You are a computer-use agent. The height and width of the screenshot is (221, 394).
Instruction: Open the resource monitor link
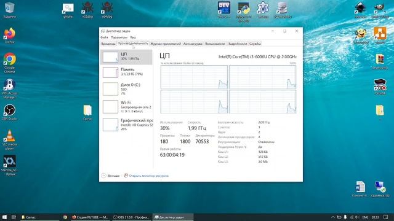pyautogui.click(x=149, y=176)
